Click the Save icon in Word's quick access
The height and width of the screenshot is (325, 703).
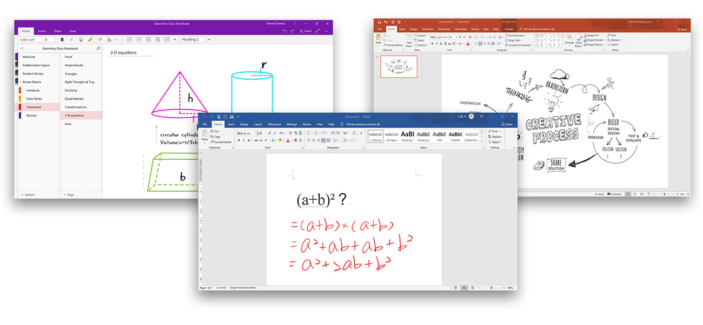(231, 117)
